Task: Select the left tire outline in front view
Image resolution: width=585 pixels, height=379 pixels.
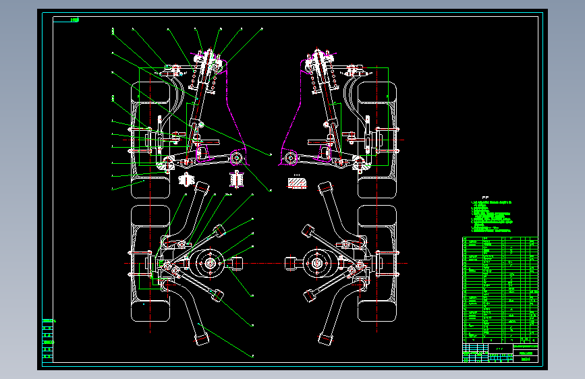Action: 150,140
